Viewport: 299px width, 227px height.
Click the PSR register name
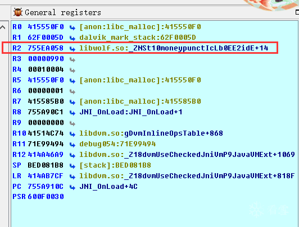(19, 196)
